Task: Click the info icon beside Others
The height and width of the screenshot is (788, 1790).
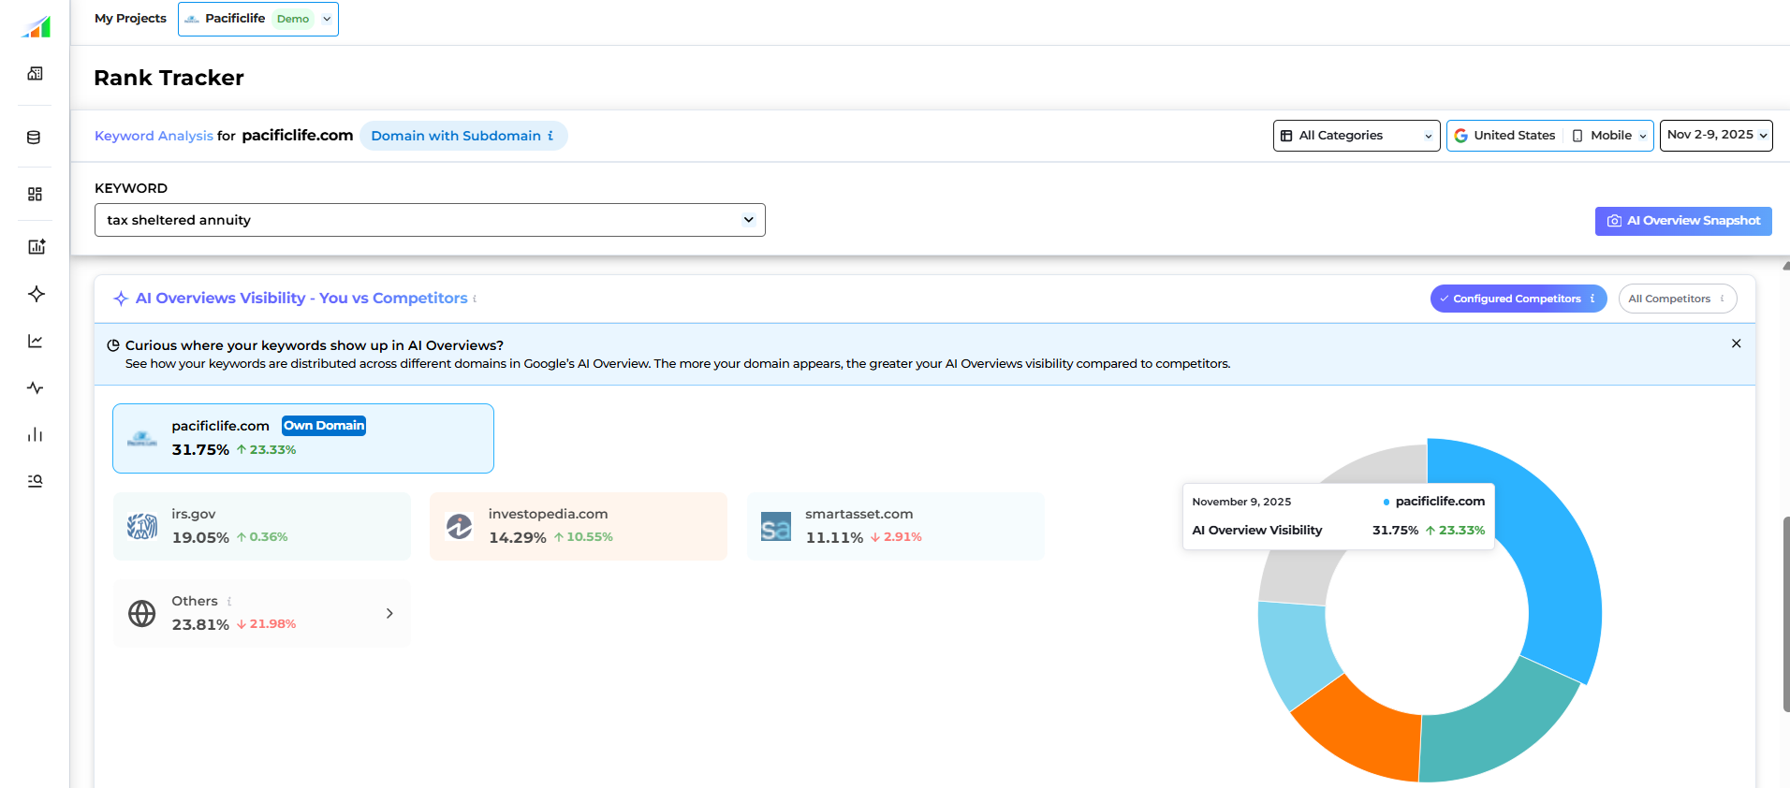Action: tap(229, 602)
